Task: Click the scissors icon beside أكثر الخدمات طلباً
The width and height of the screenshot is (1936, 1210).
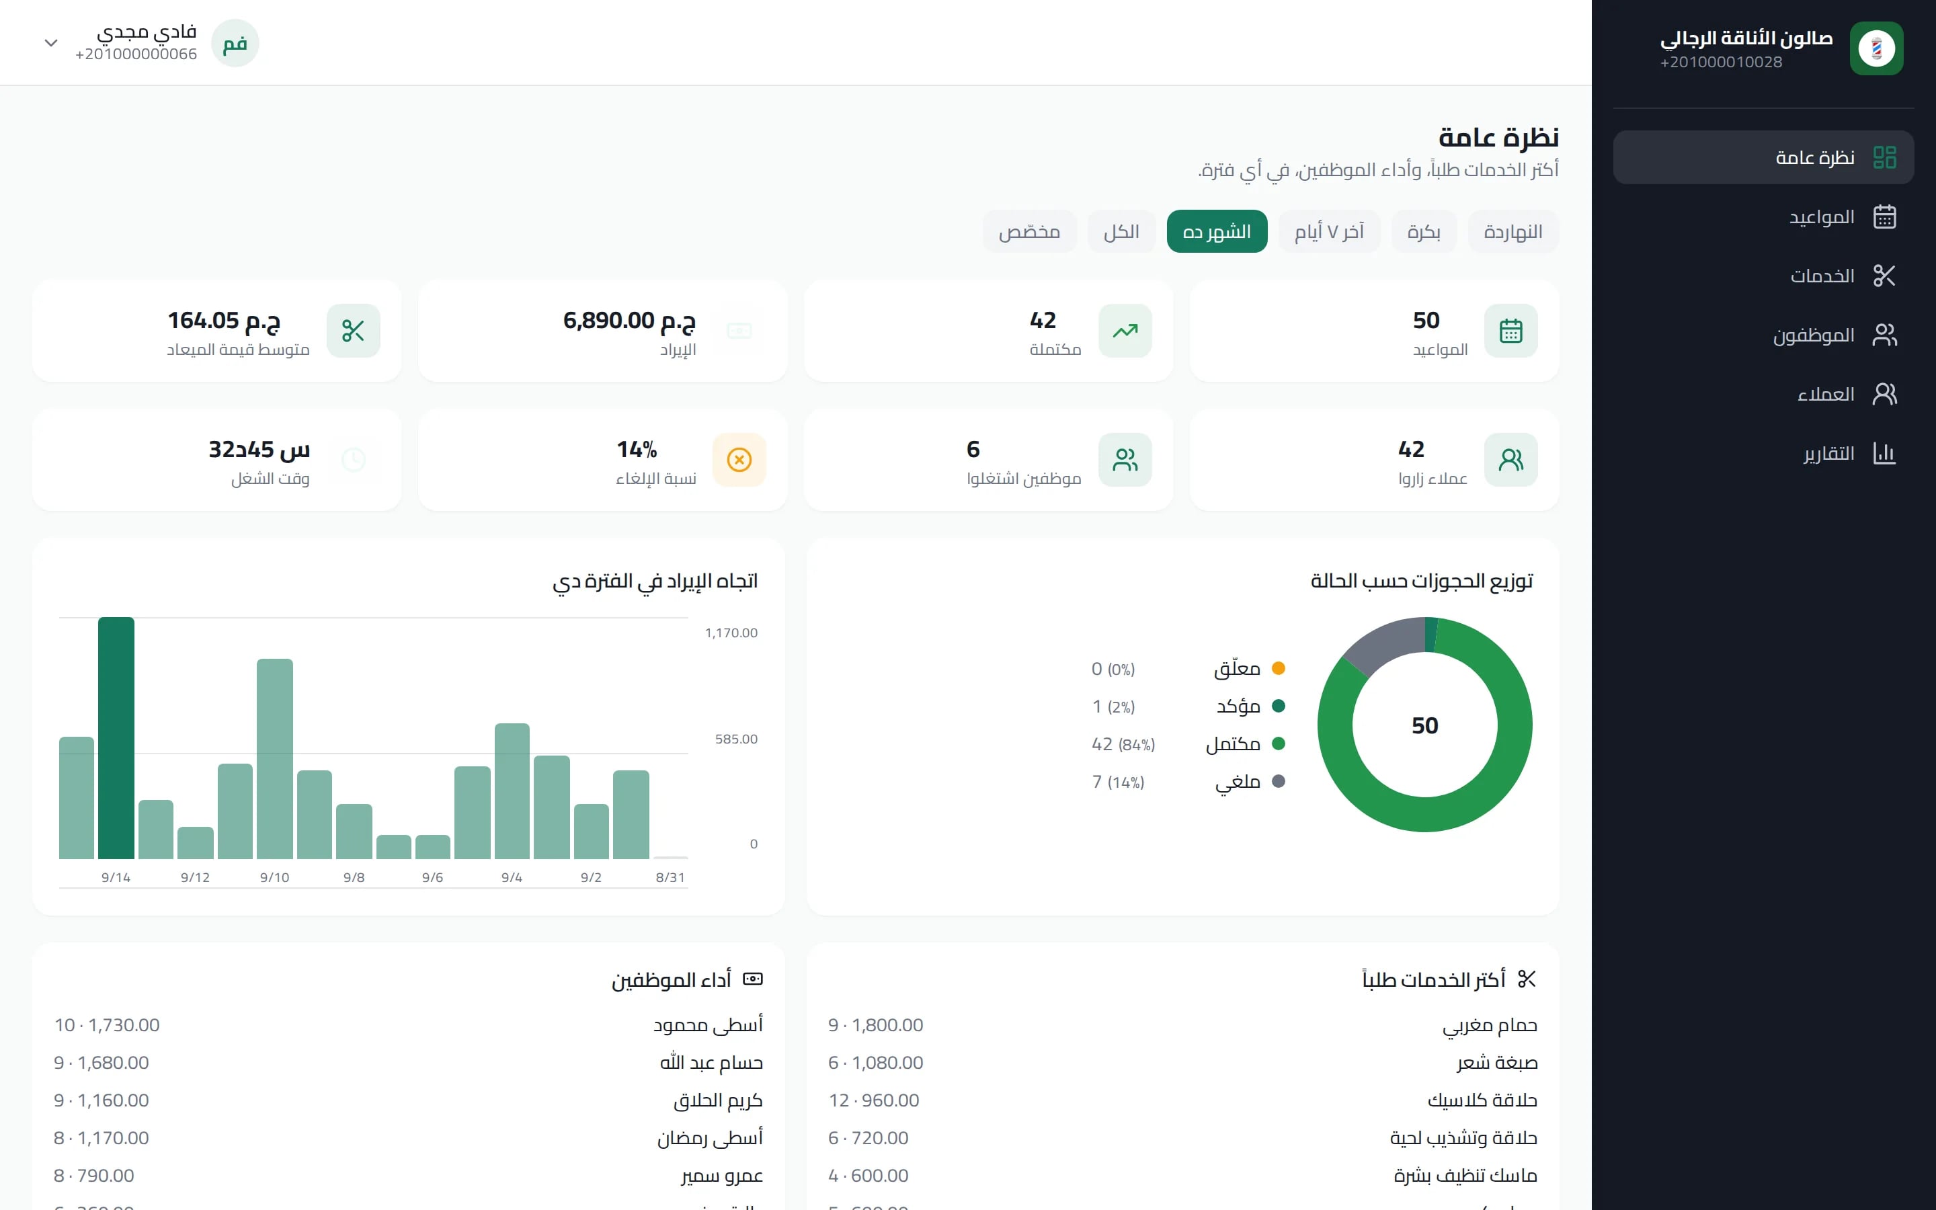Action: [1527, 979]
